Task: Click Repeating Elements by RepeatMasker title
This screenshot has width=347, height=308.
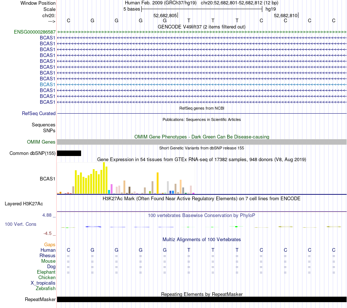Action: (x=202, y=294)
